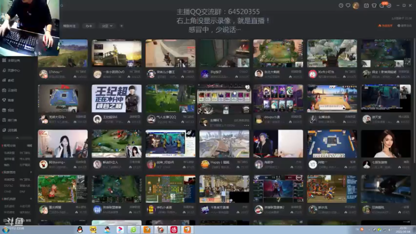Select the tab between 特别关注 and 分区
Viewport: 416px width, 234px height.
[x=88, y=26]
